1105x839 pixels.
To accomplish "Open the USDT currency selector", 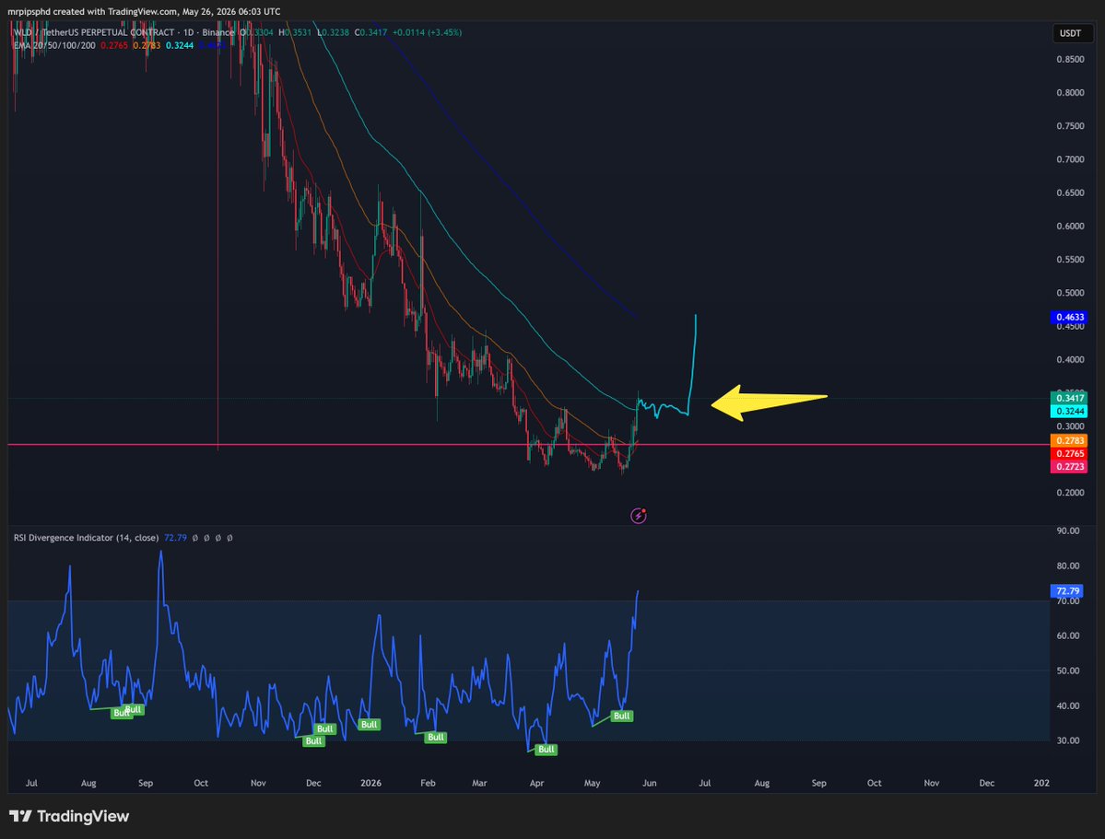I will 1071,33.
